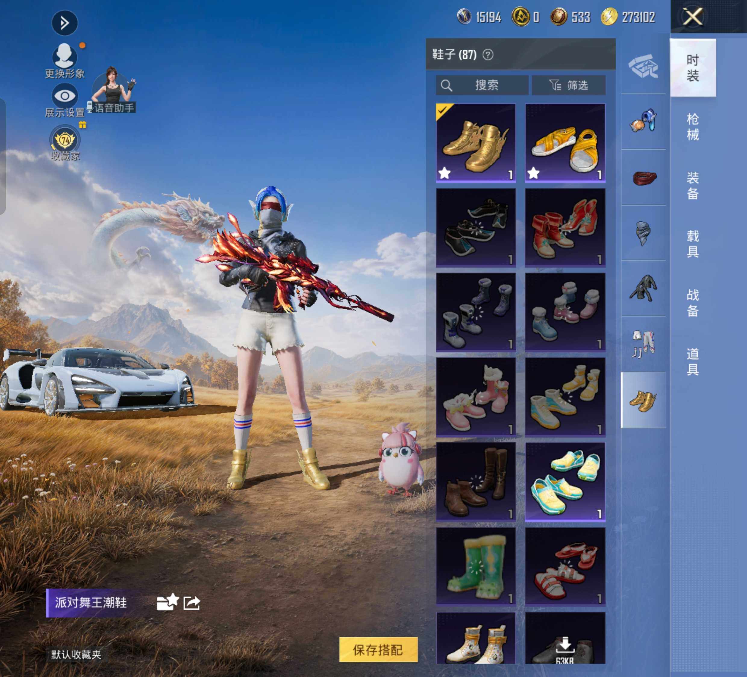This screenshot has width=747, height=677.
Task: Select the red blindfold category icon
Action: click(x=643, y=177)
